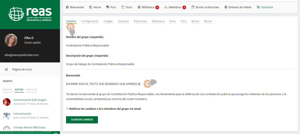Click the Cerrar sesión link
300x134 pixels.
pyautogui.click(x=32, y=43)
